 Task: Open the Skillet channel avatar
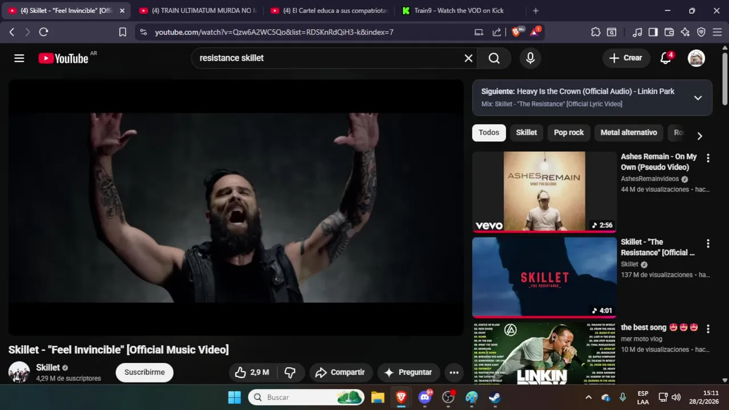coord(19,372)
